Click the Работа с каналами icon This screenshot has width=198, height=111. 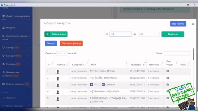coord(3,84)
